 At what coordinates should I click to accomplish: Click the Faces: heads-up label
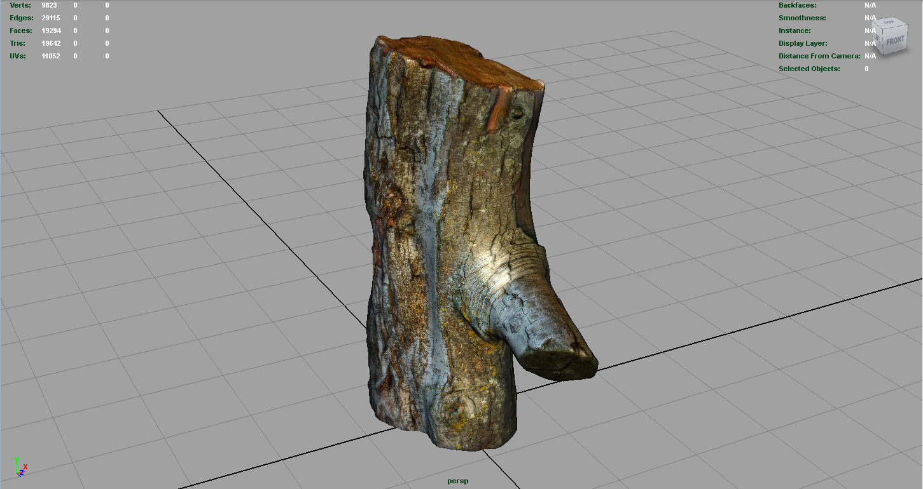pyautogui.click(x=21, y=30)
